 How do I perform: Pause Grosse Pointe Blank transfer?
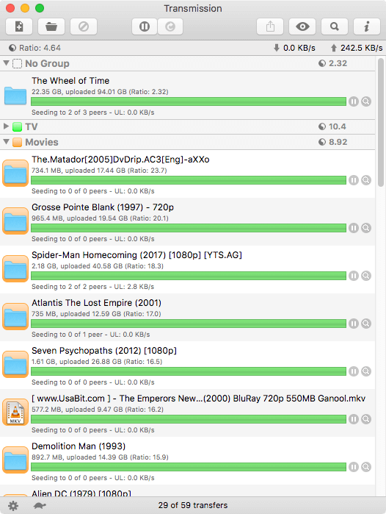click(x=354, y=228)
